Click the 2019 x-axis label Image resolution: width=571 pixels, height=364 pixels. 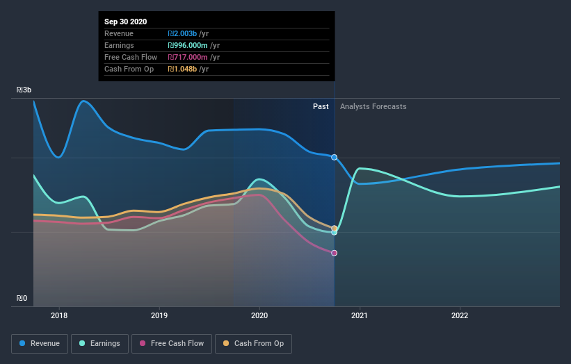[159, 315]
